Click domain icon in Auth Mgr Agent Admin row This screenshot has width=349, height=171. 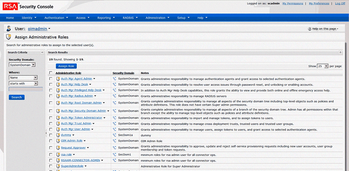click(x=115, y=79)
